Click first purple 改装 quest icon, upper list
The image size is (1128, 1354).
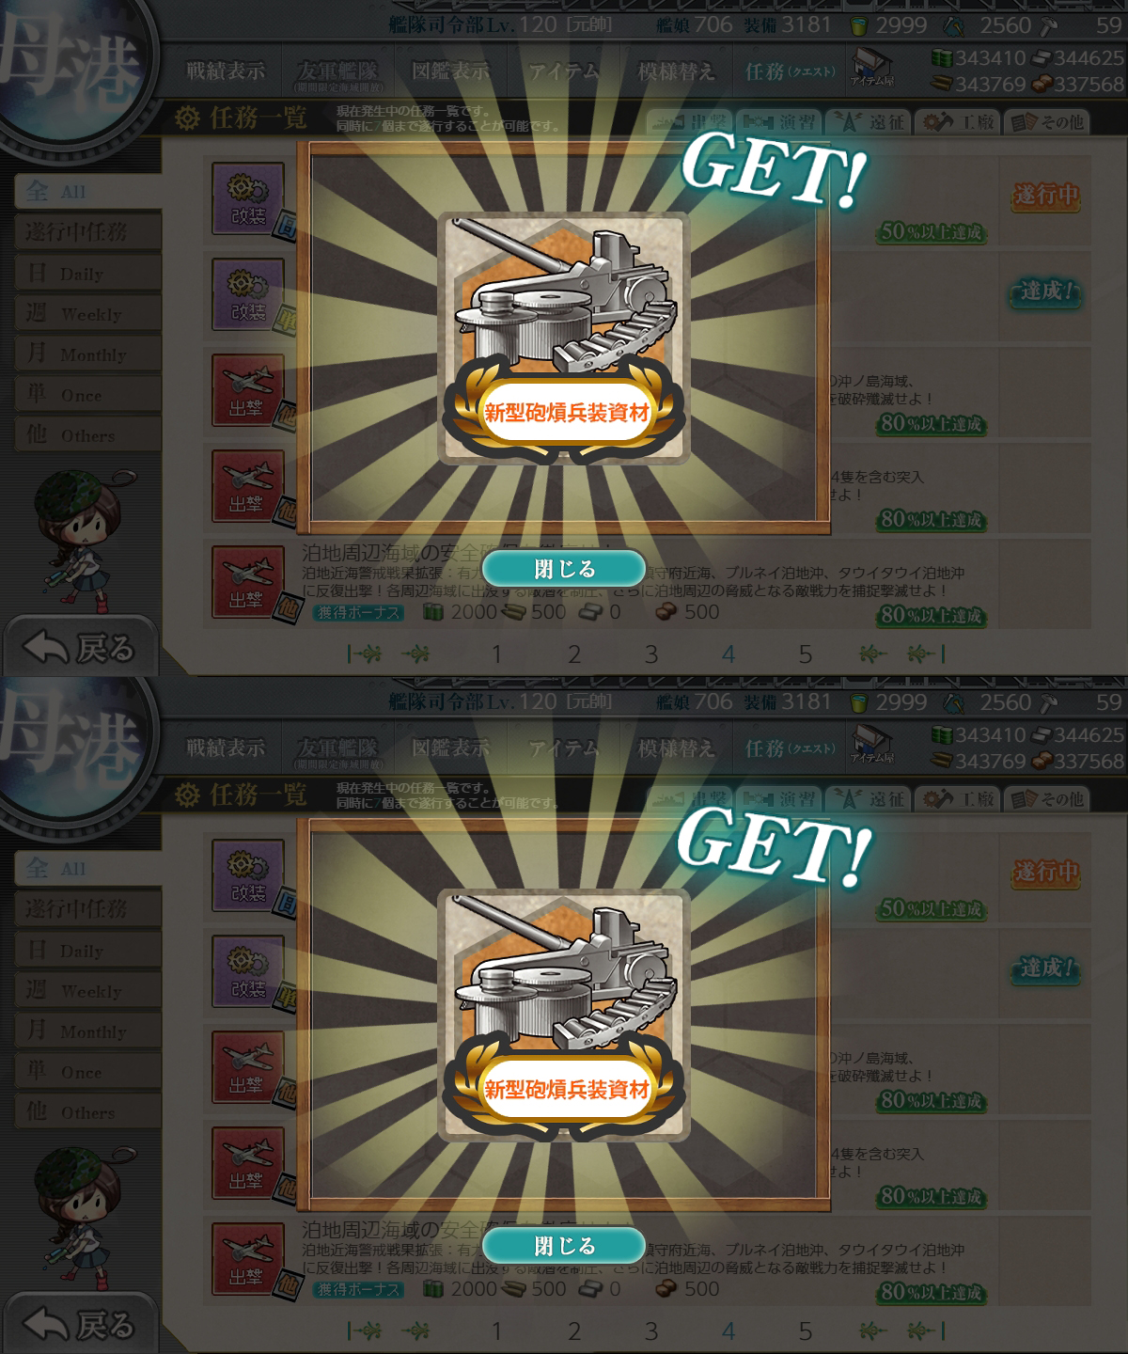coord(248,199)
